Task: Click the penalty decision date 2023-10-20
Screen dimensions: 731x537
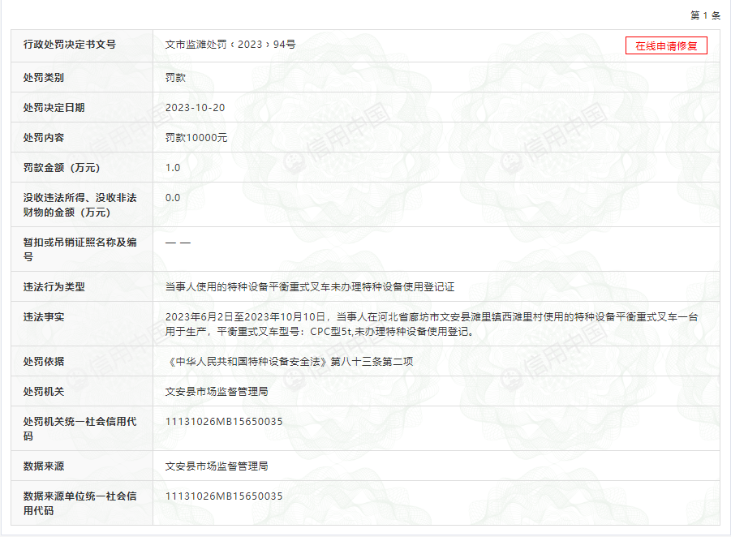Action: [x=195, y=107]
